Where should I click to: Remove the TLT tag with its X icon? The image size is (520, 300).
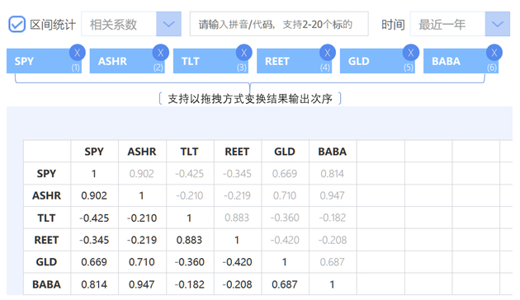244,53
